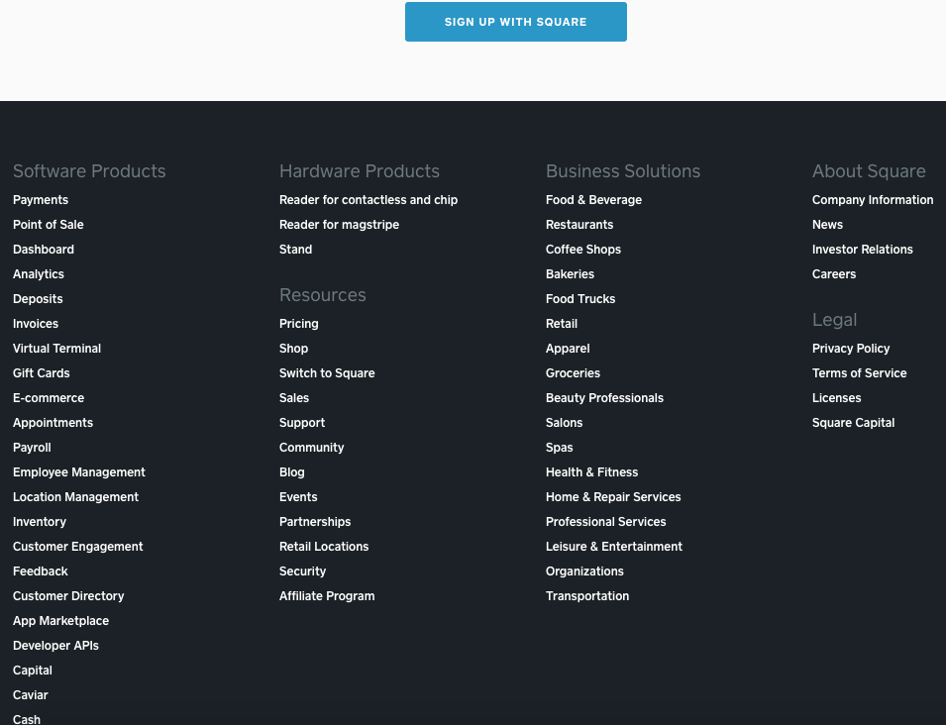The width and height of the screenshot is (946, 725).
Task: Visit the Support link
Action: click(302, 422)
